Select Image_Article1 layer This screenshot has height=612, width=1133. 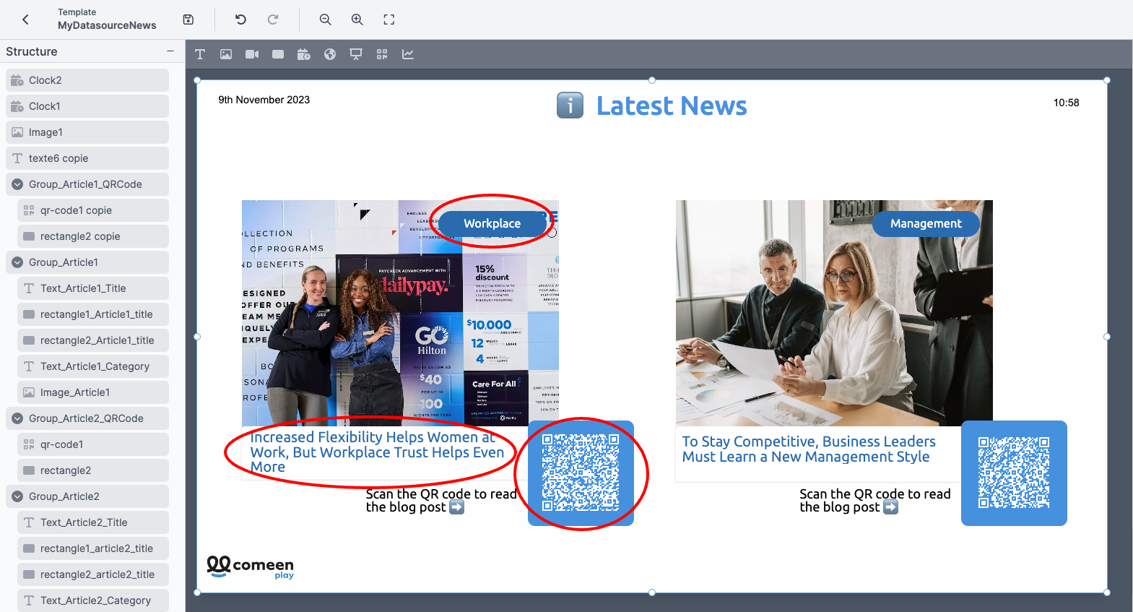93,392
